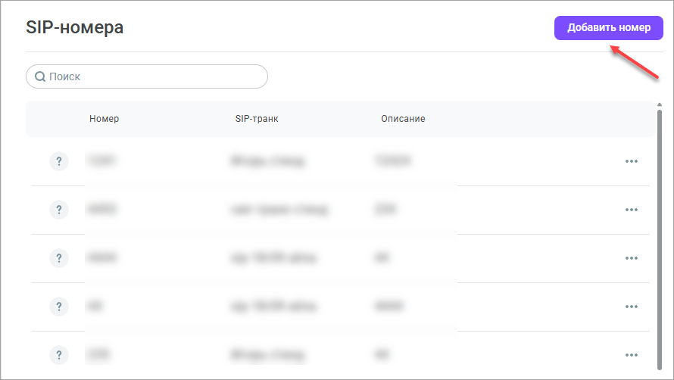Click the question mark icon in the first row
The image size is (674, 380).
[59, 161]
